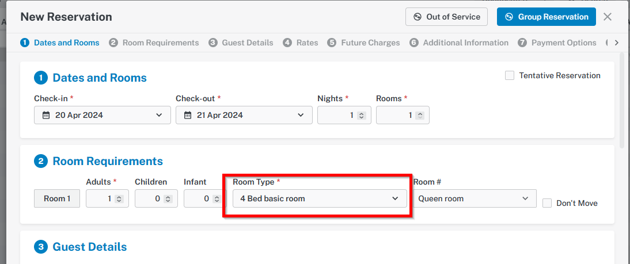630x264 pixels.
Task: Switch to the Rates step tab
Action: [x=301, y=43]
